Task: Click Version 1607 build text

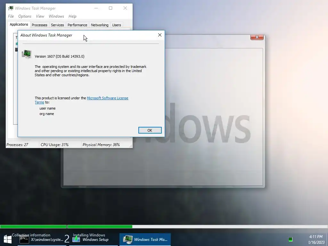Action: [59, 56]
